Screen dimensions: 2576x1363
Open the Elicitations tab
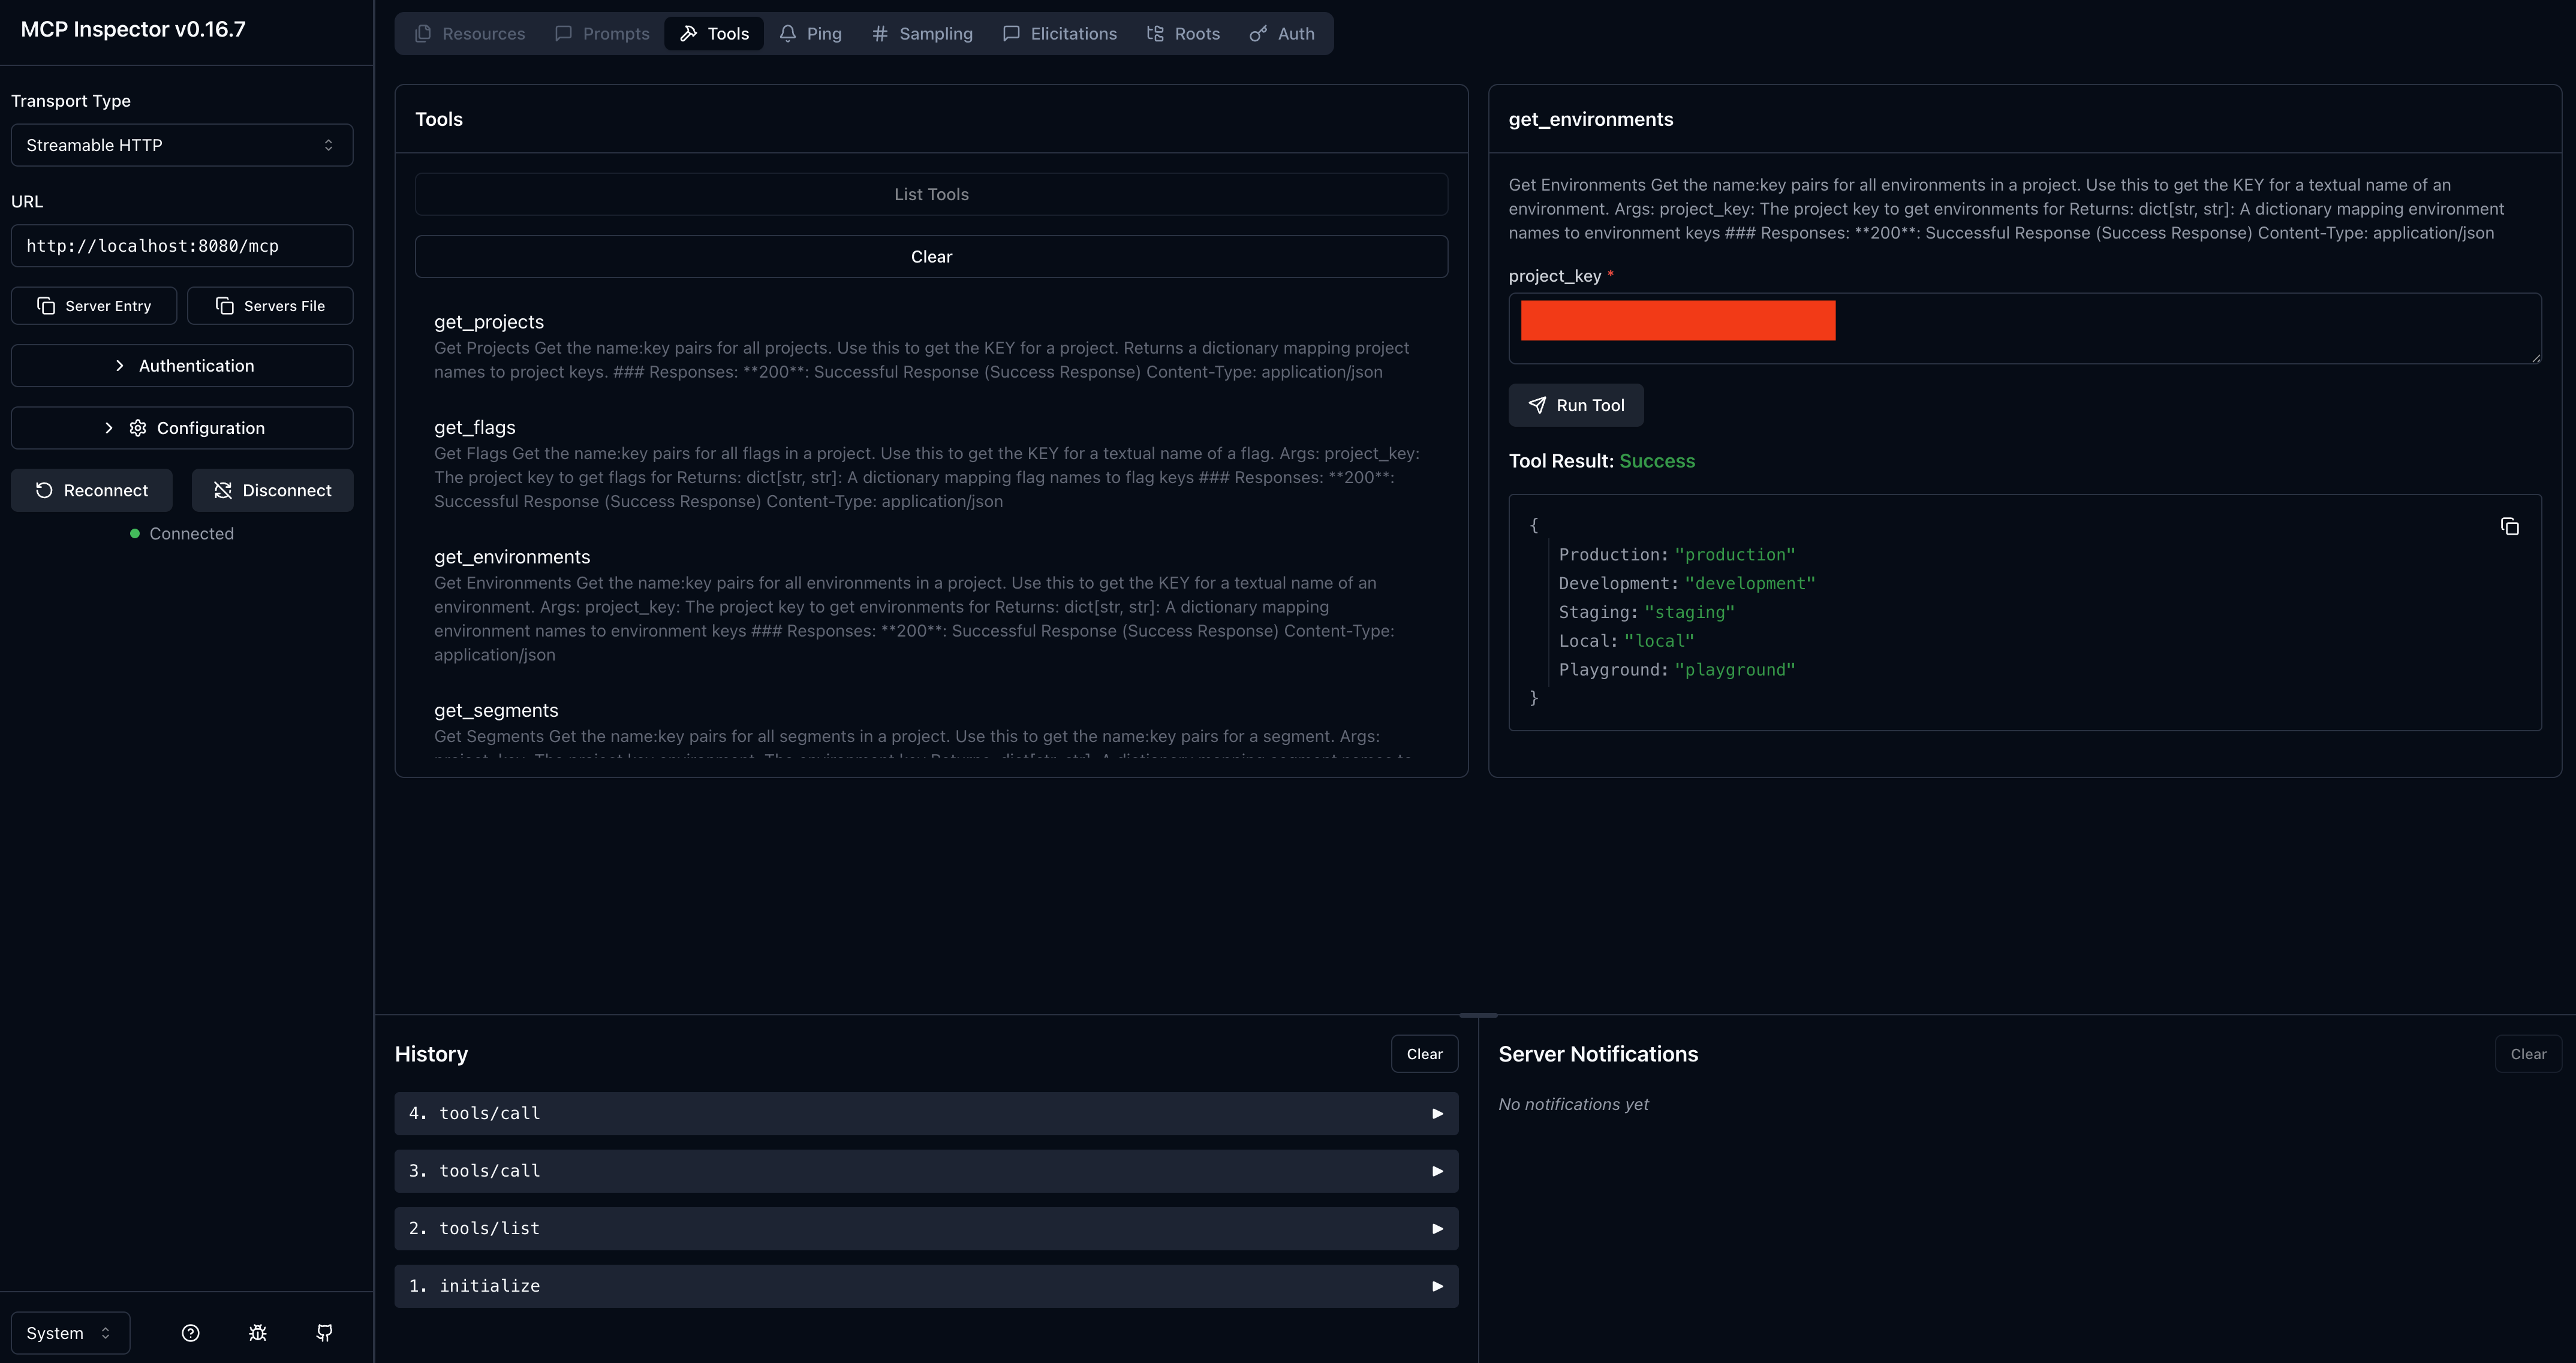pos(1060,33)
